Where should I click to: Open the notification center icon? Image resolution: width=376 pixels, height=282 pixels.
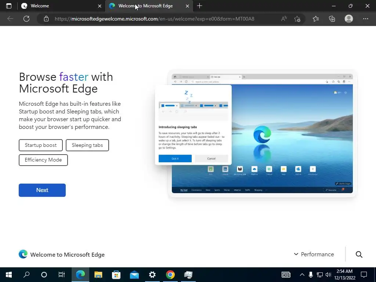pos(364,275)
